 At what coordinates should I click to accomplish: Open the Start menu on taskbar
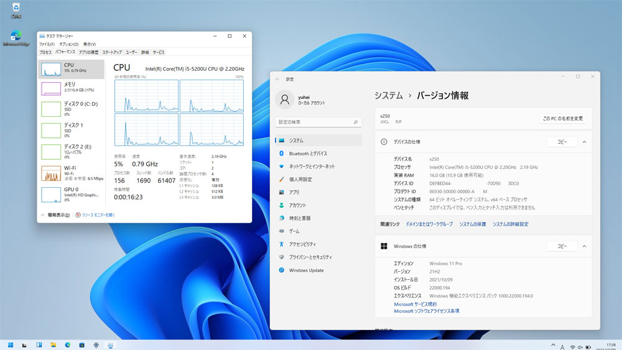tap(11, 345)
